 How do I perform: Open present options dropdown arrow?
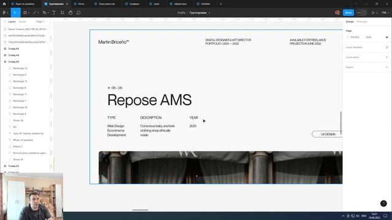(x=377, y=13)
